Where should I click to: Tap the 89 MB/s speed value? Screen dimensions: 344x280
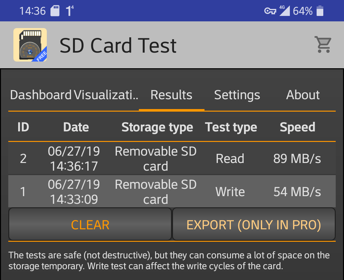coord(297,158)
